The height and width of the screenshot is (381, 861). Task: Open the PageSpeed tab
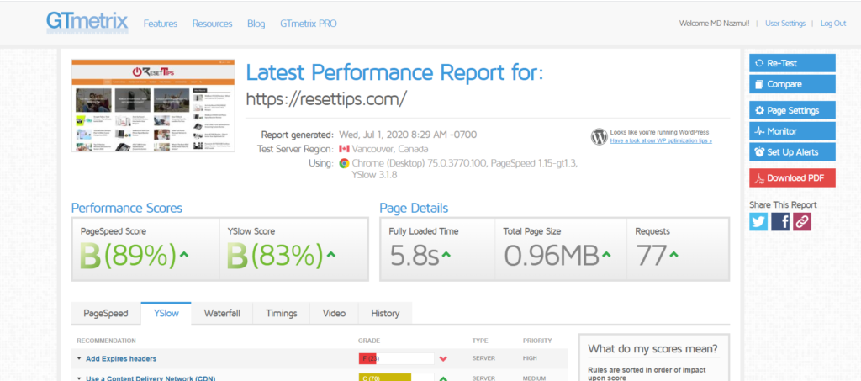pyautogui.click(x=105, y=314)
